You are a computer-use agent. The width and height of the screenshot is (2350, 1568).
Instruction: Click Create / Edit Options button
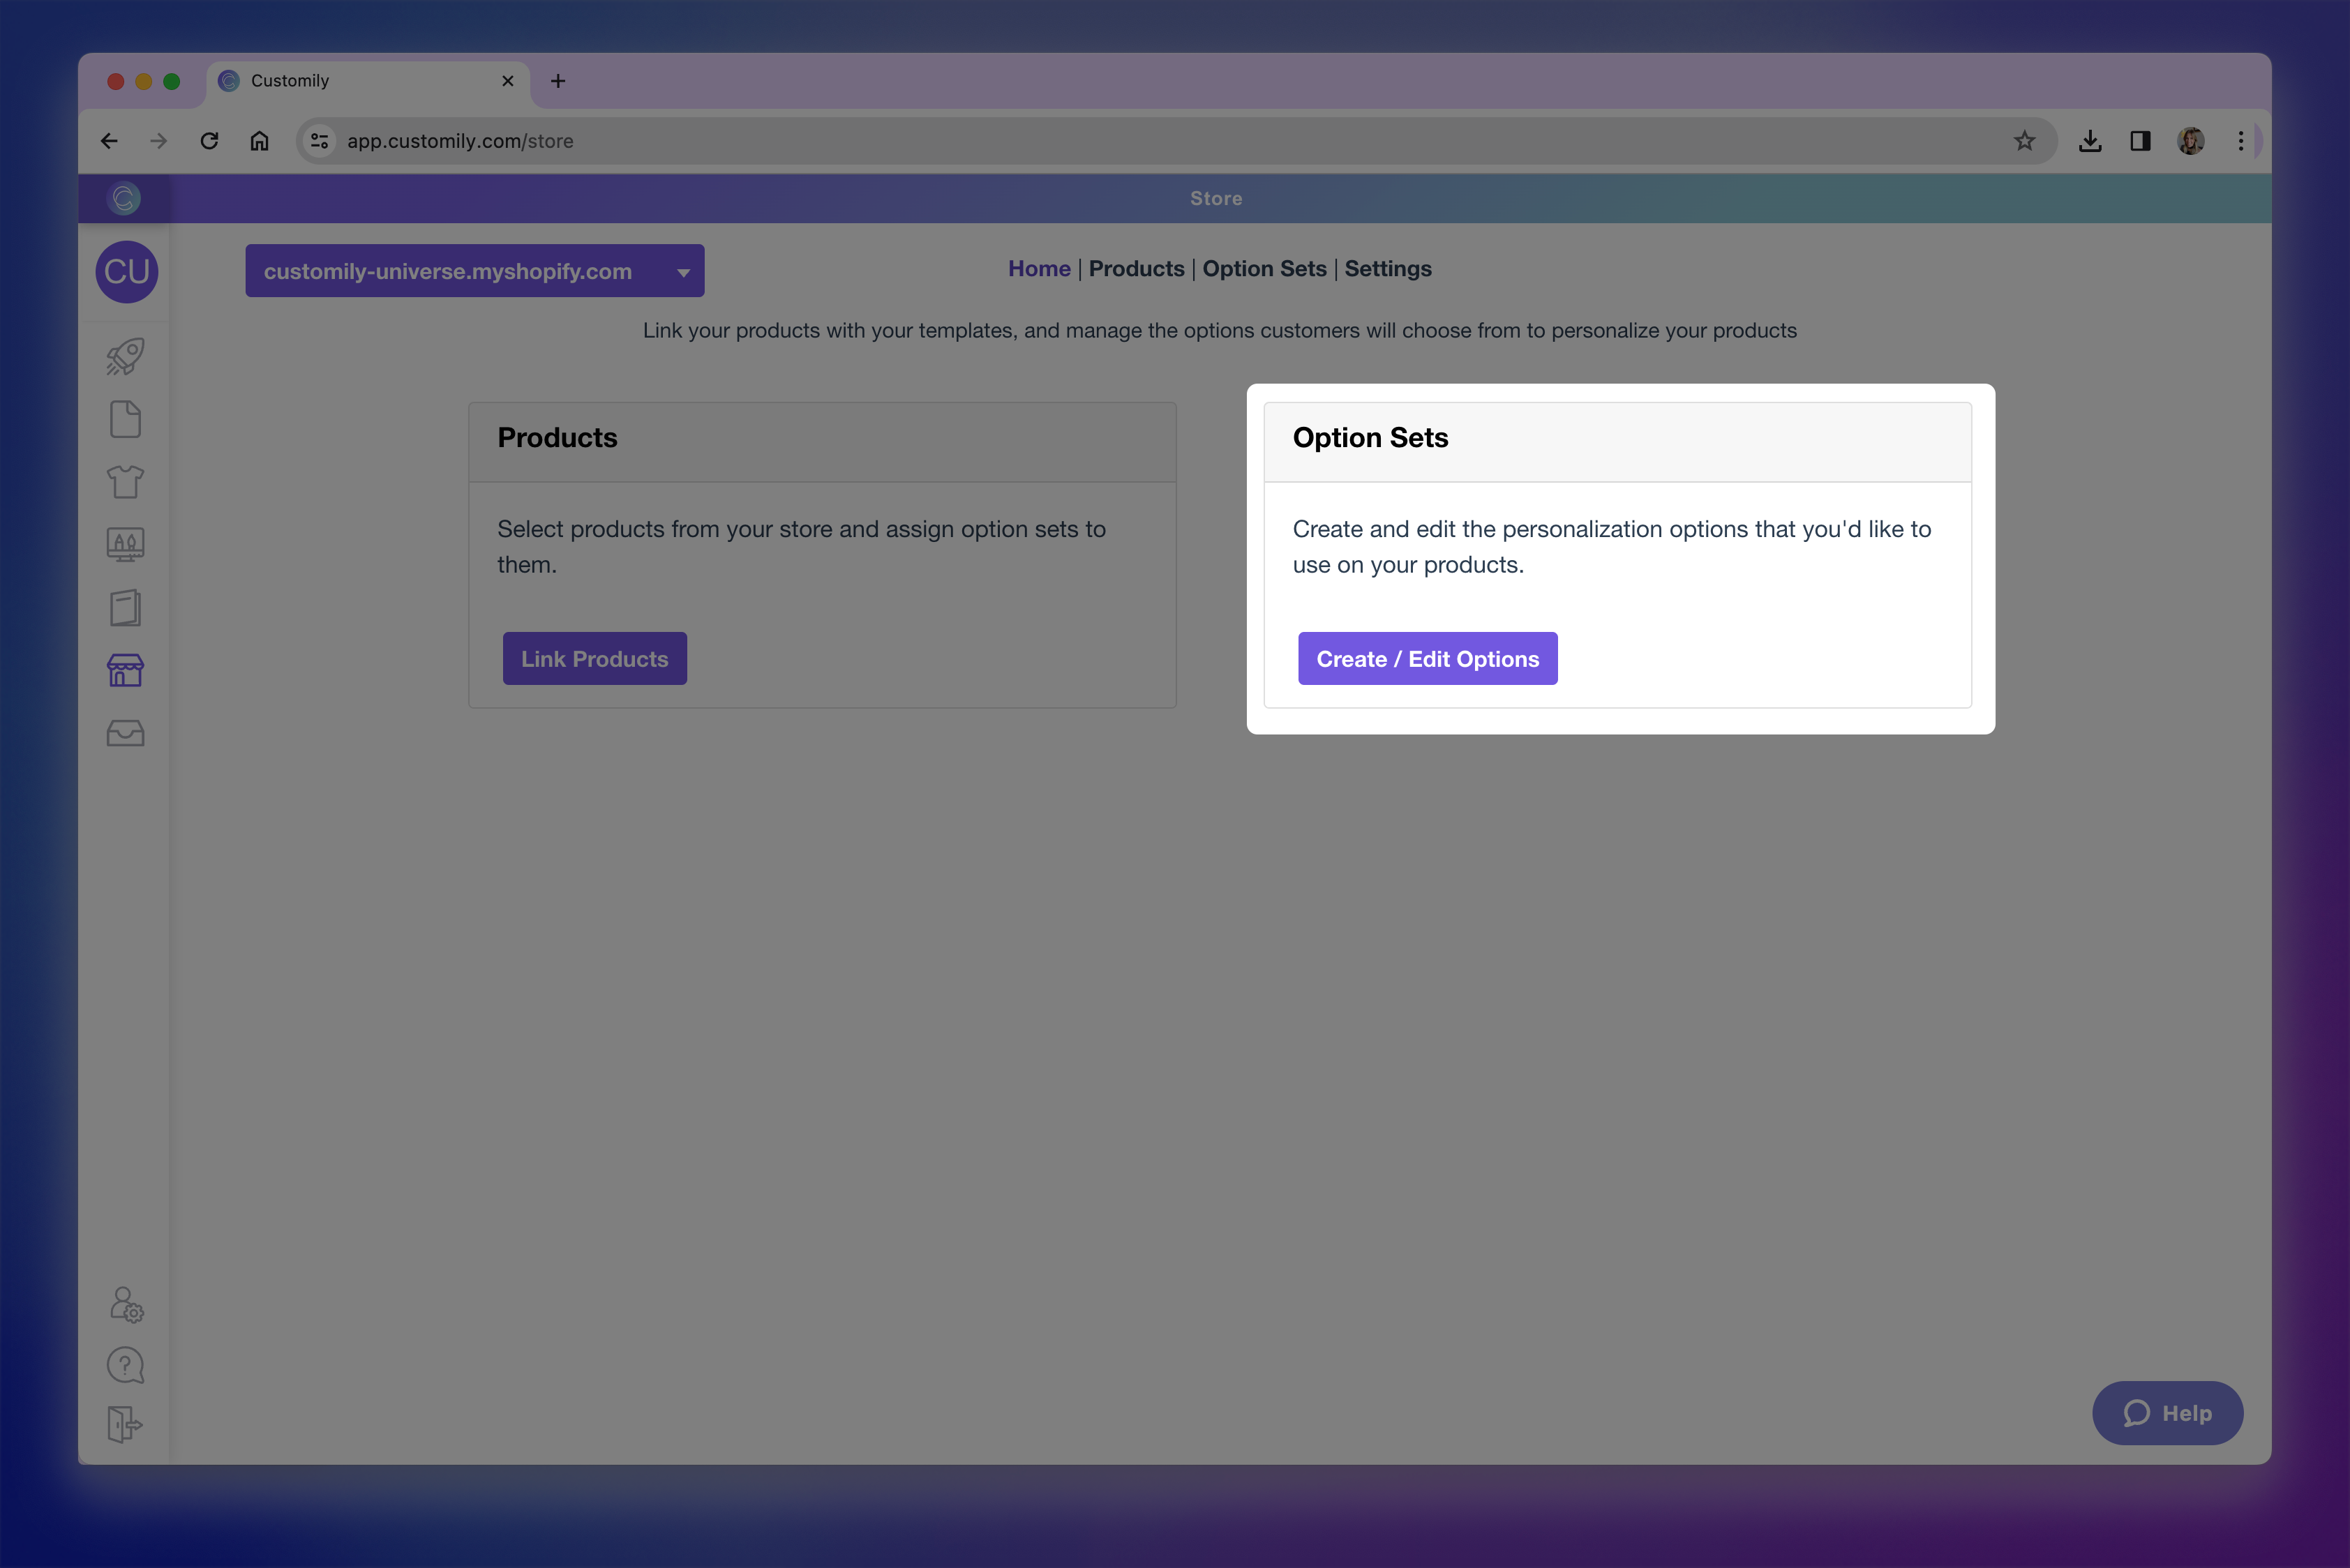[1427, 659]
